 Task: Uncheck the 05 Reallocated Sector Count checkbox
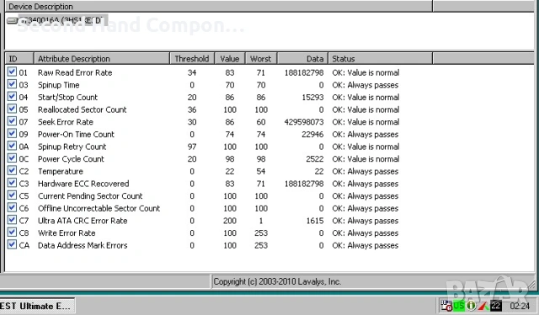pos(12,109)
